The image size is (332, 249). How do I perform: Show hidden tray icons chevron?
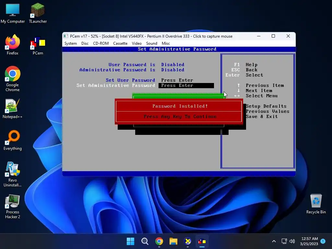coord(274,241)
